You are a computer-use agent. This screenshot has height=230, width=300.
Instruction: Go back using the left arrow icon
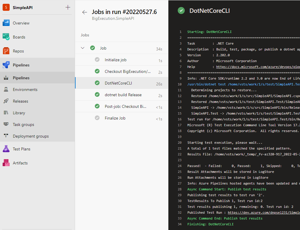click(x=85, y=12)
